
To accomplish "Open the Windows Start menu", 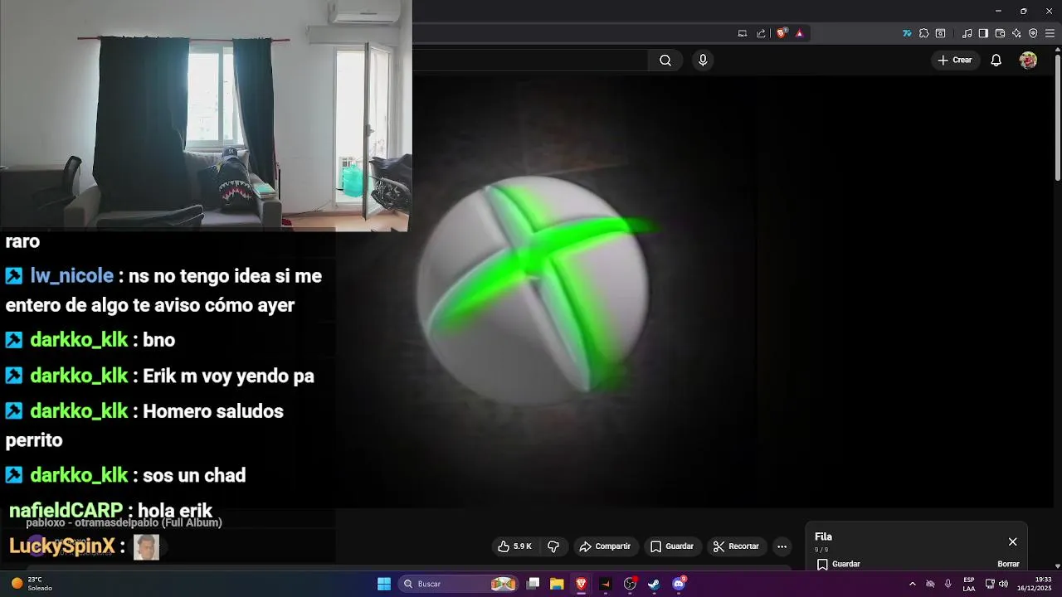I will (384, 584).
